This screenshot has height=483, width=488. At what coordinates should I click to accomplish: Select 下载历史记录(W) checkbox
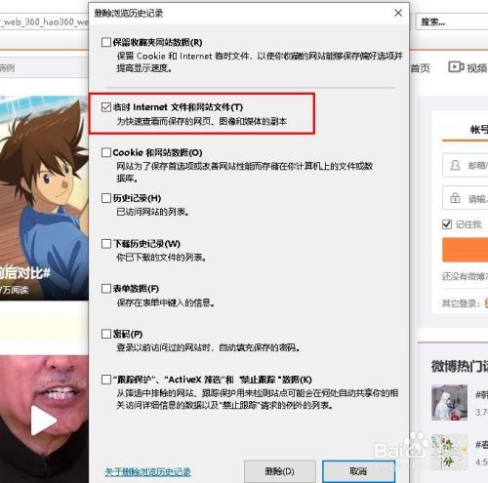(x=106, y=244)
